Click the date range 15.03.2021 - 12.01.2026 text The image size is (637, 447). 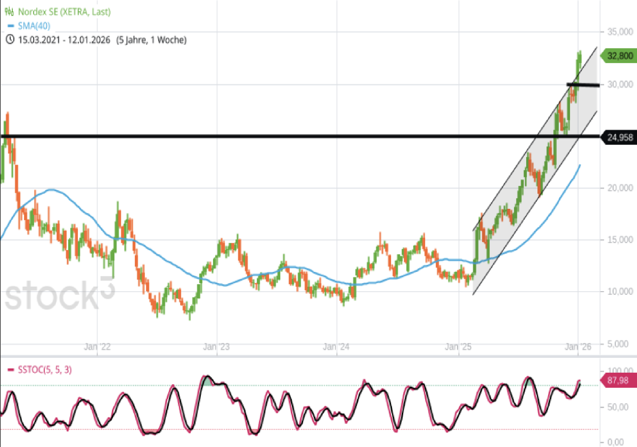click(x=64, y=40)
